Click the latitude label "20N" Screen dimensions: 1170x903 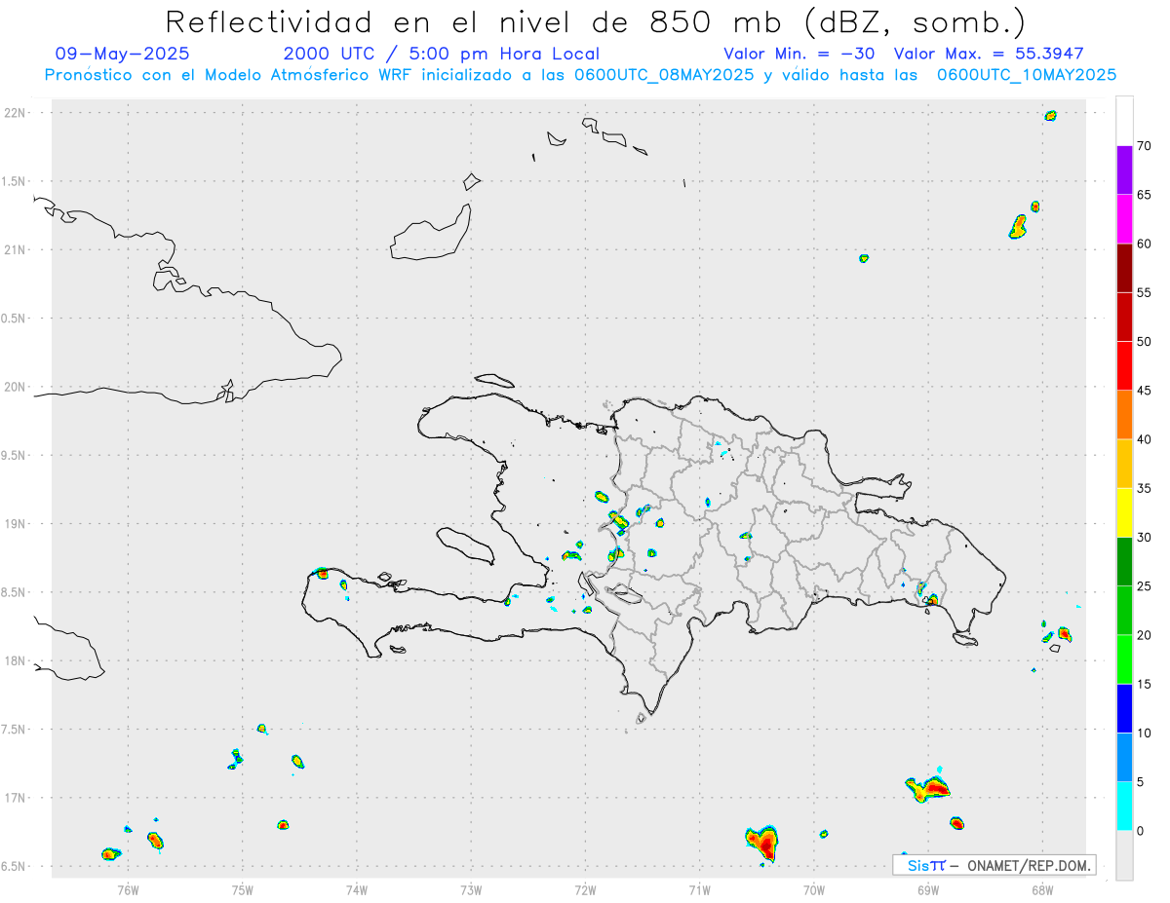click(15, 387)
